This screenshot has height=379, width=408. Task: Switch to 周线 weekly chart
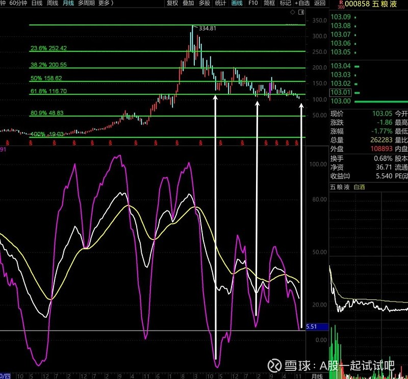coord(53,3)
